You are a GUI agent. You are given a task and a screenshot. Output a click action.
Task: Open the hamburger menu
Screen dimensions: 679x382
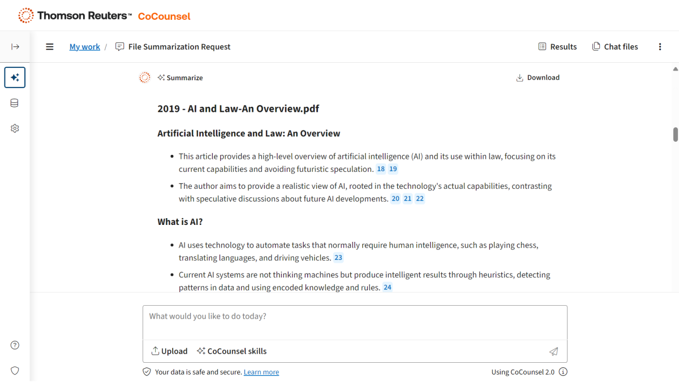tap(50, 47)
